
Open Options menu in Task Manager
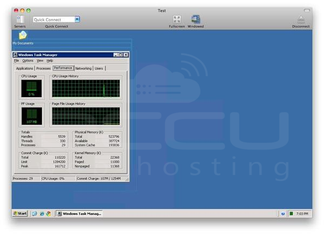coord(28,61)
